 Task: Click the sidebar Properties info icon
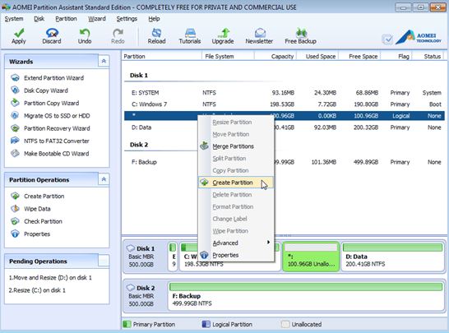tap(15, 234)
